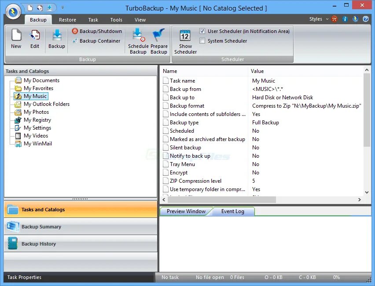Image resolution: width=375 pixels, height=286 pixels.
Task: Click Backup/Shutdown in the ribbon
Action: (97, 31)
